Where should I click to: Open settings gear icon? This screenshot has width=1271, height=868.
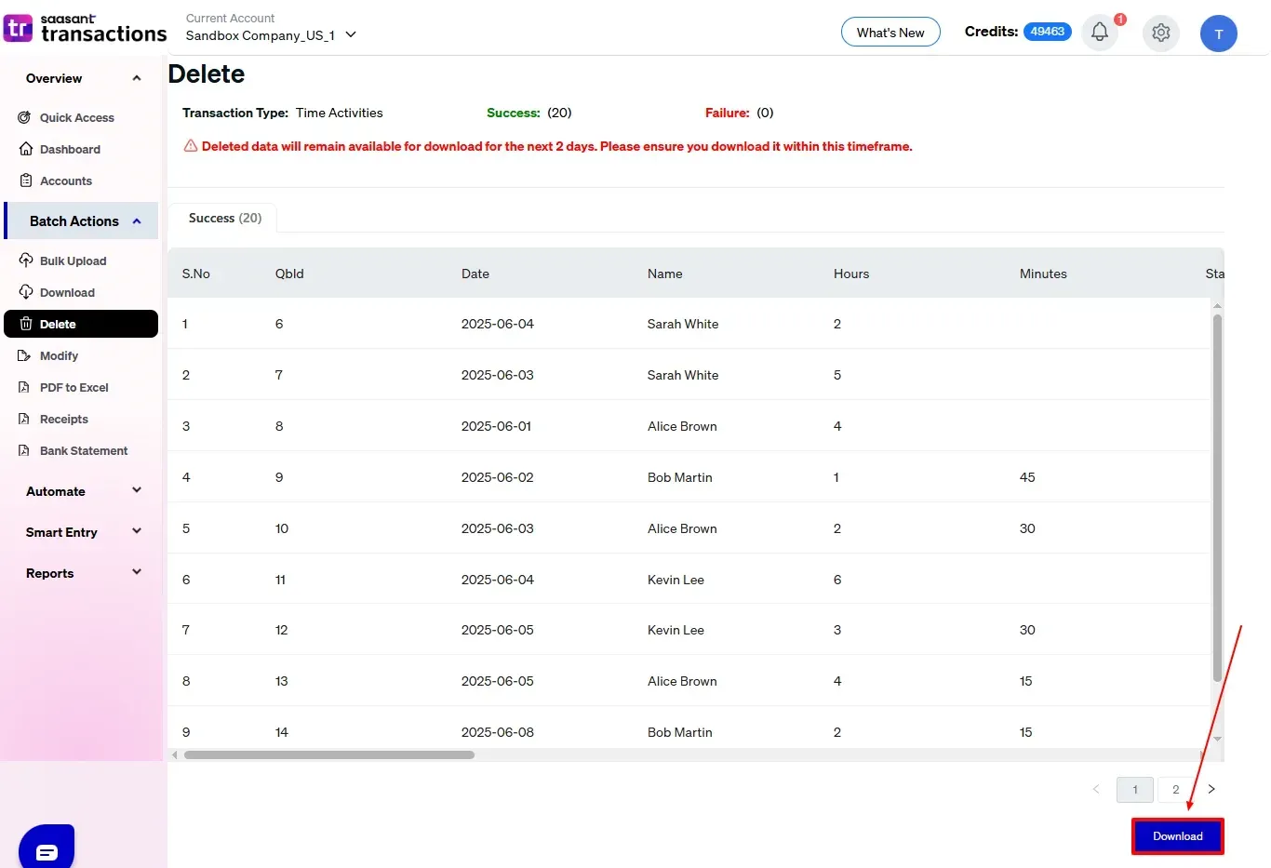point(1160,33)
